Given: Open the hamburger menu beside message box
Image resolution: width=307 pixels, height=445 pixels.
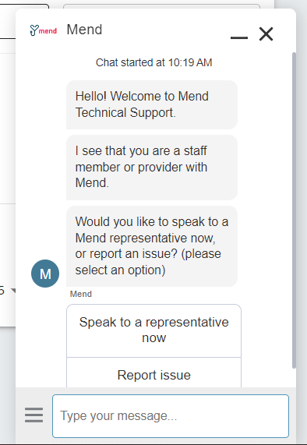Looking at the screenshot, I should tap(34, 415).
